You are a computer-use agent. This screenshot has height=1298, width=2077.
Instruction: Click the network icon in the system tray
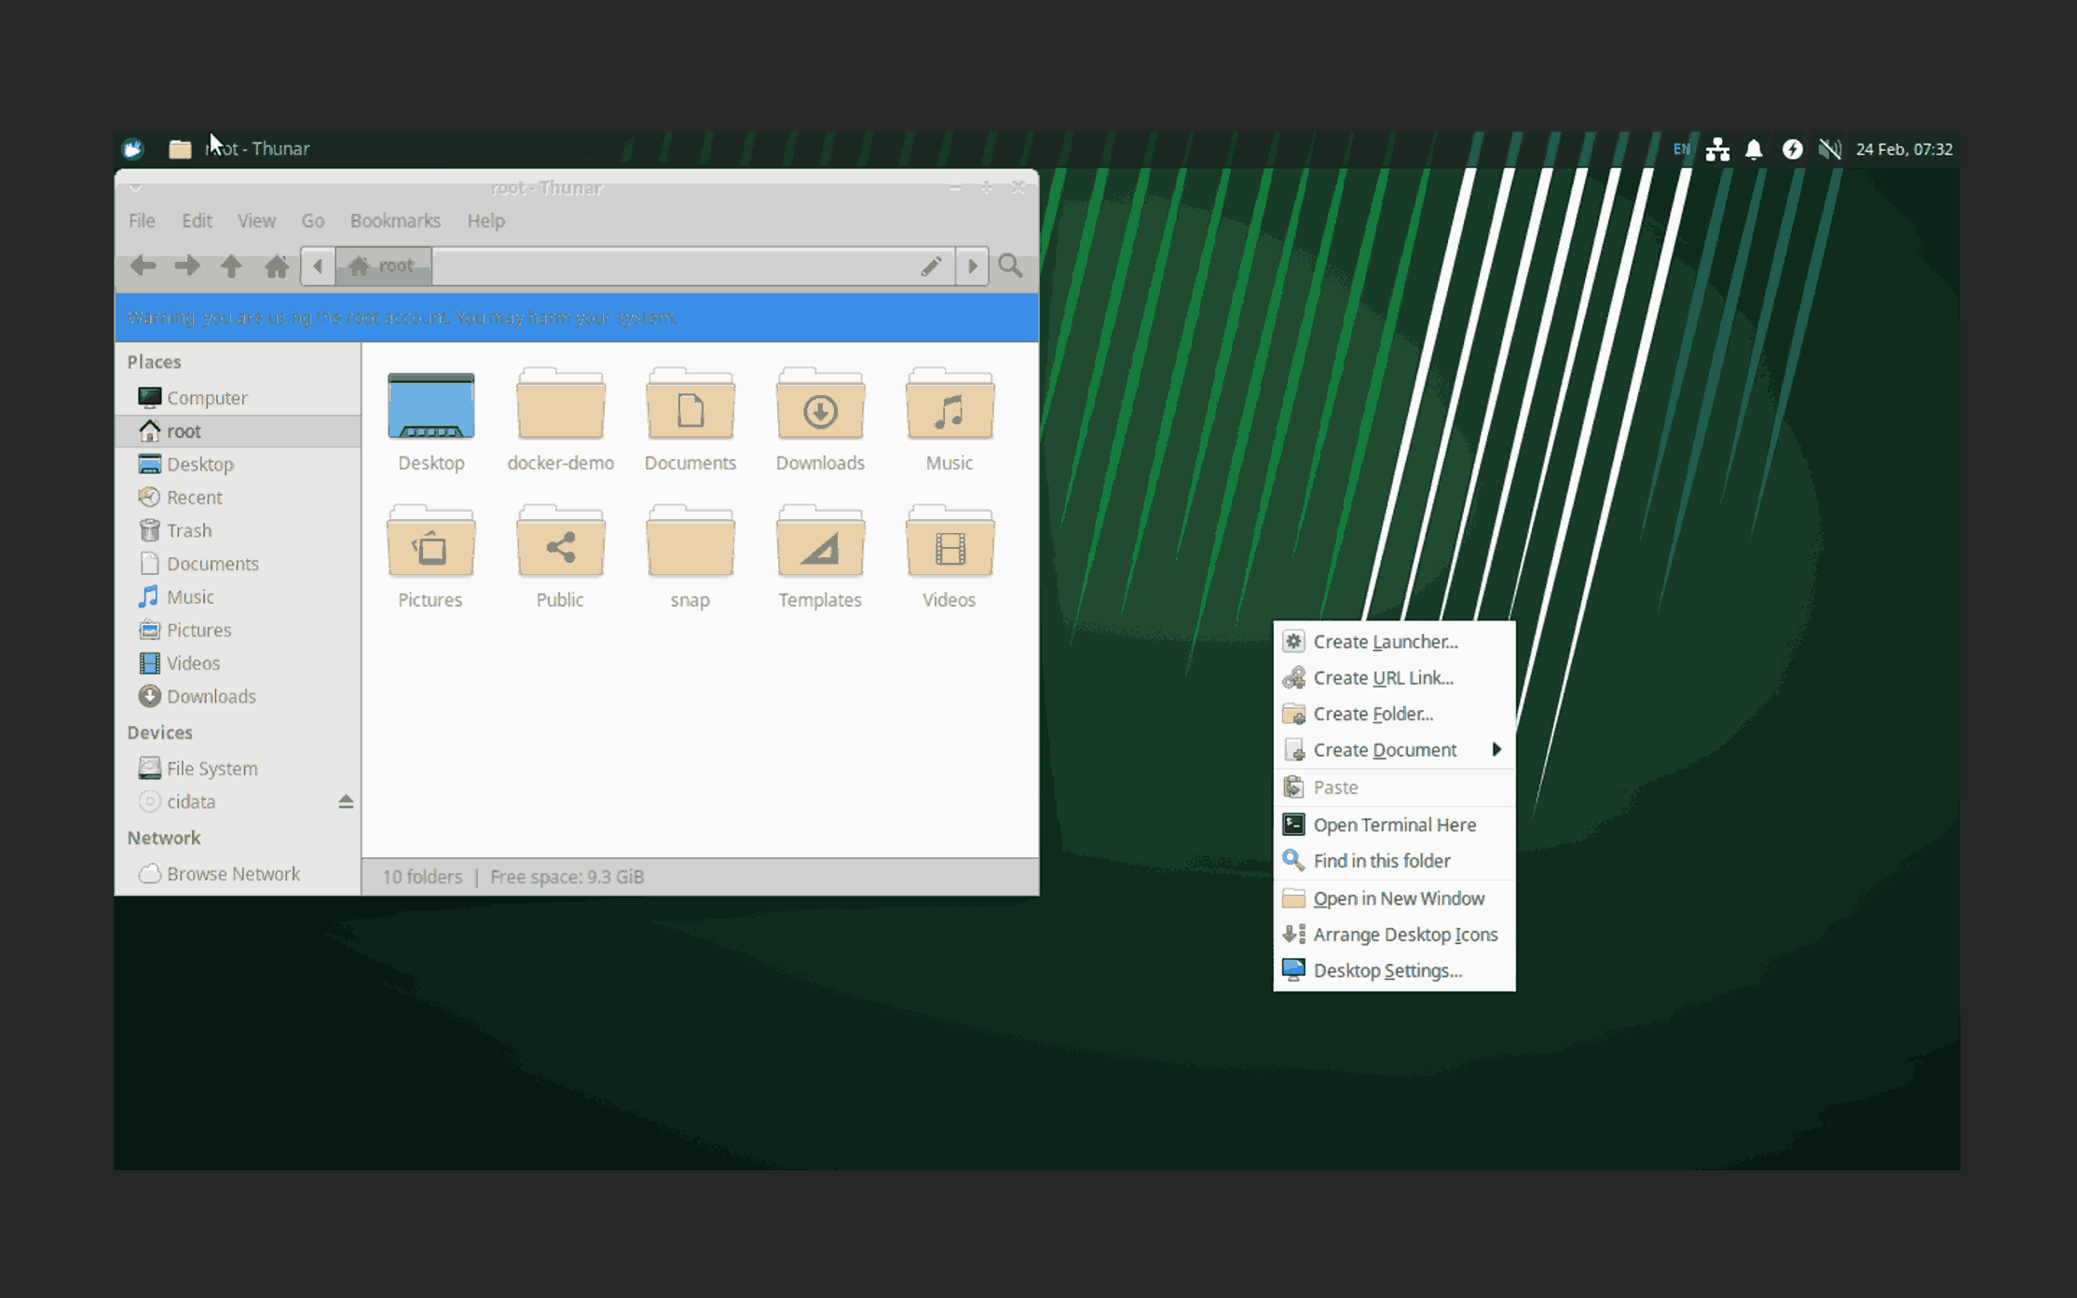(x=1718, y=148)
